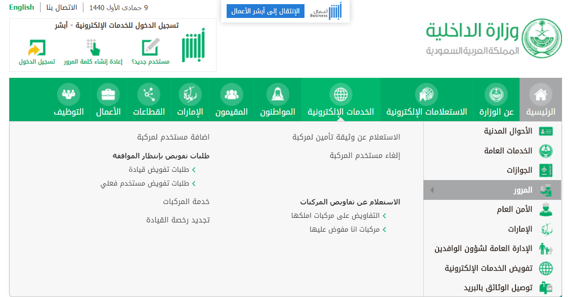Click the New User (مستخدم جديد) icon
Screen dimensions: 568x297
click(151, 47)
